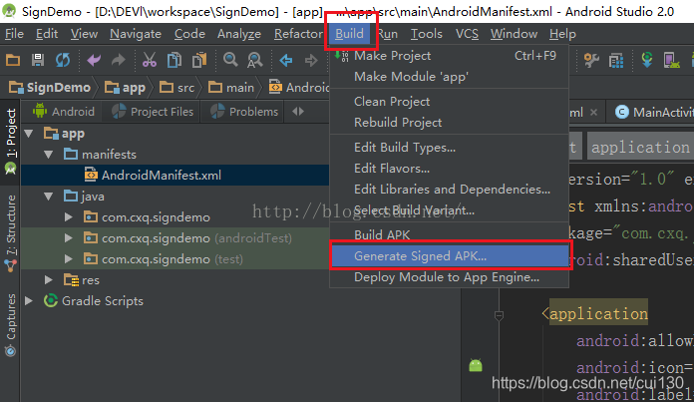Screen dimensions: 694x402
Task: Click the src breadcrumb segment
Action: coord(177,88)
